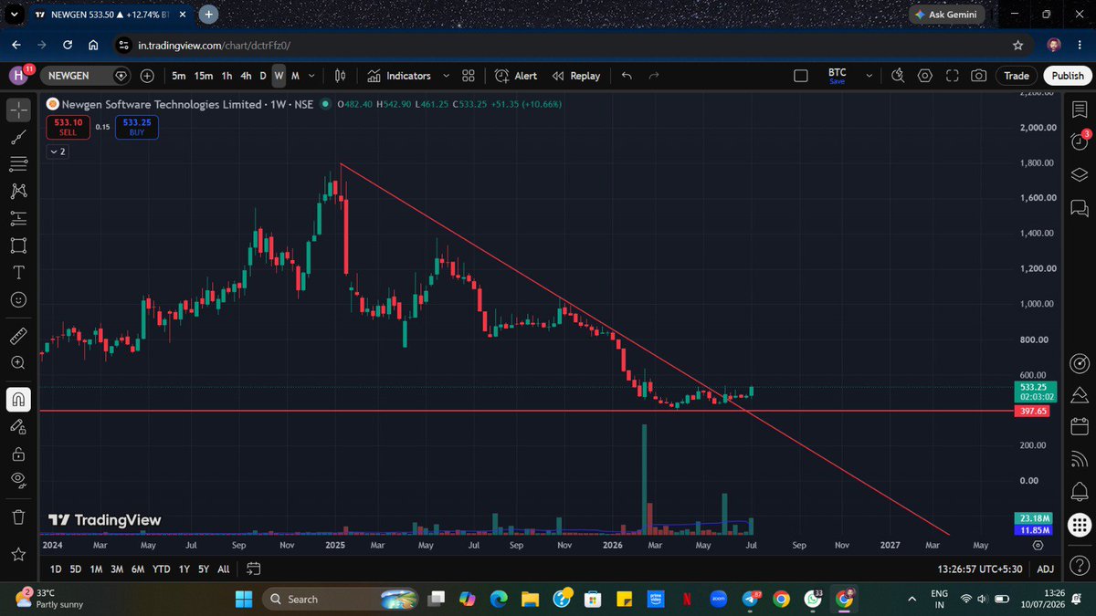Open indicator templates grid icon
Image resolution: width=1096 pixels, height=616 pixels.
click(x=469, y=76)
